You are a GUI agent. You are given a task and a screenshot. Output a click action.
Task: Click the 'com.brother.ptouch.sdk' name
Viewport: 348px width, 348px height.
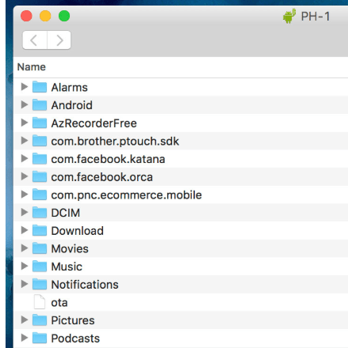tap(115, 142)
